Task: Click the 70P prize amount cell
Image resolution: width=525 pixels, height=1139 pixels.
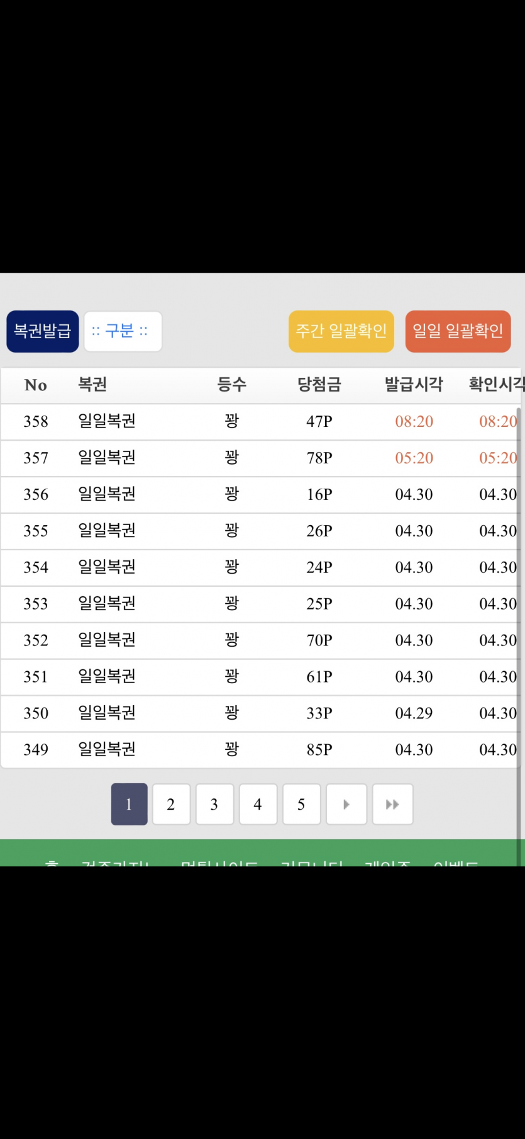Action: click(x=319, y=640)
